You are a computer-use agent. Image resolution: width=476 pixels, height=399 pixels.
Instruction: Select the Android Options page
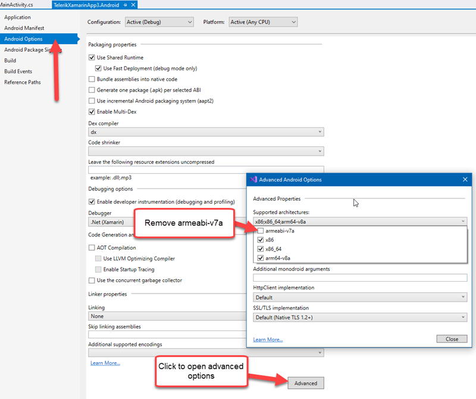(39, 39)
